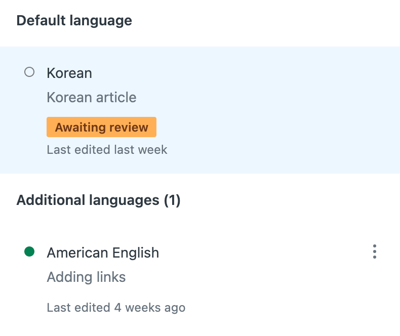400x336 pixels.
Task: Click the word 'language' in Default language heading
Action: pos(100,21)
